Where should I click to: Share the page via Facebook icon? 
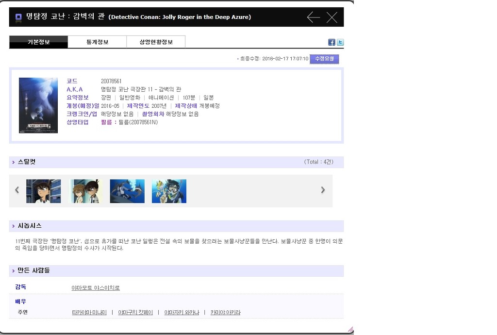click(331, 42)
